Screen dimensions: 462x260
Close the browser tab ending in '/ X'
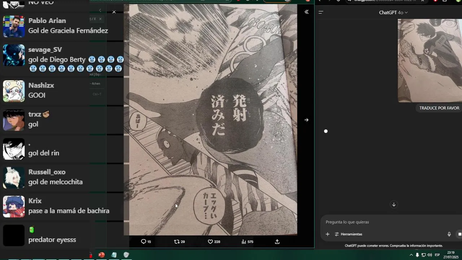pos(100,19)
